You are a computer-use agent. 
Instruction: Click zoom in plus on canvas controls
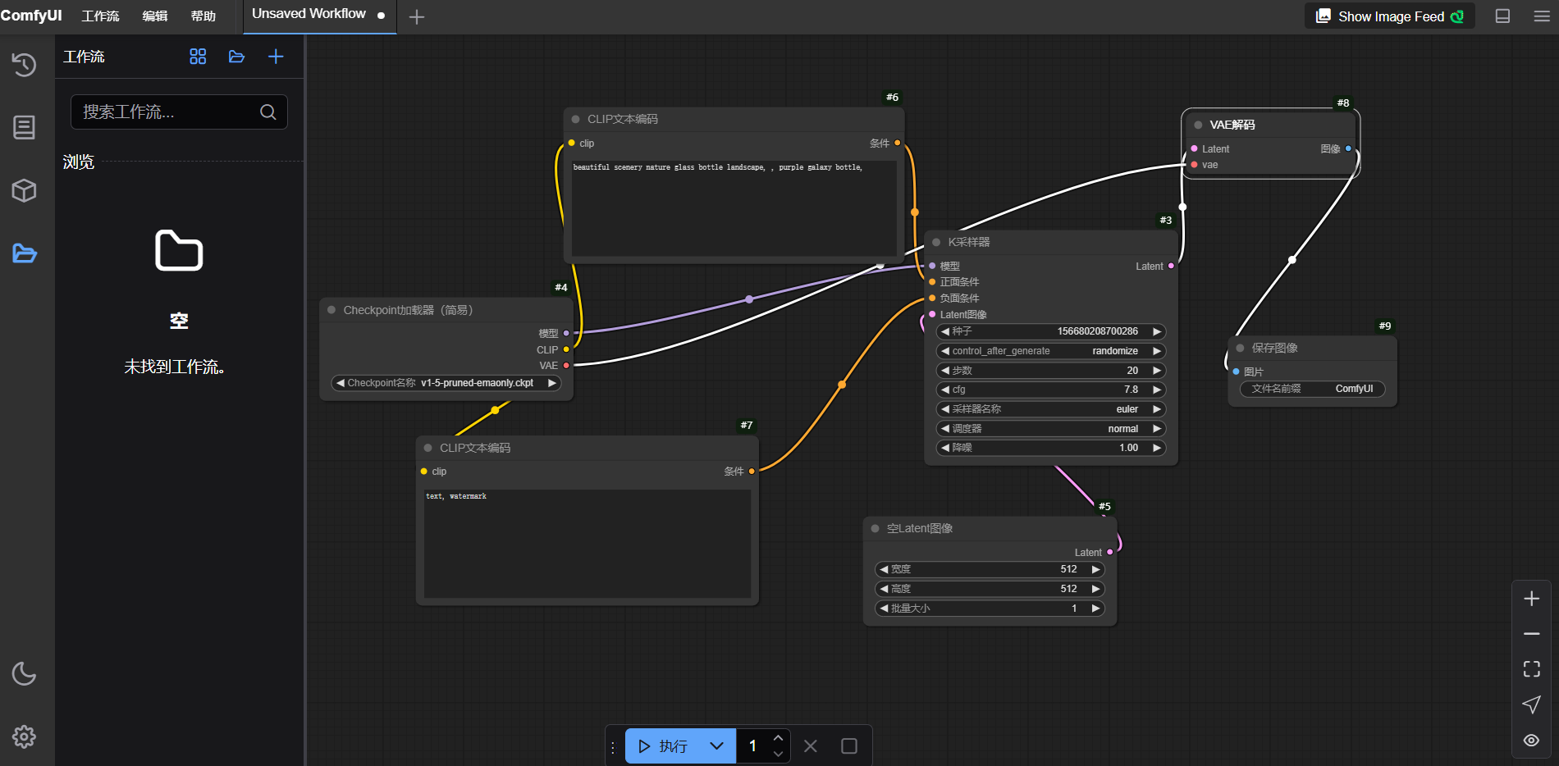[1531, 599]
